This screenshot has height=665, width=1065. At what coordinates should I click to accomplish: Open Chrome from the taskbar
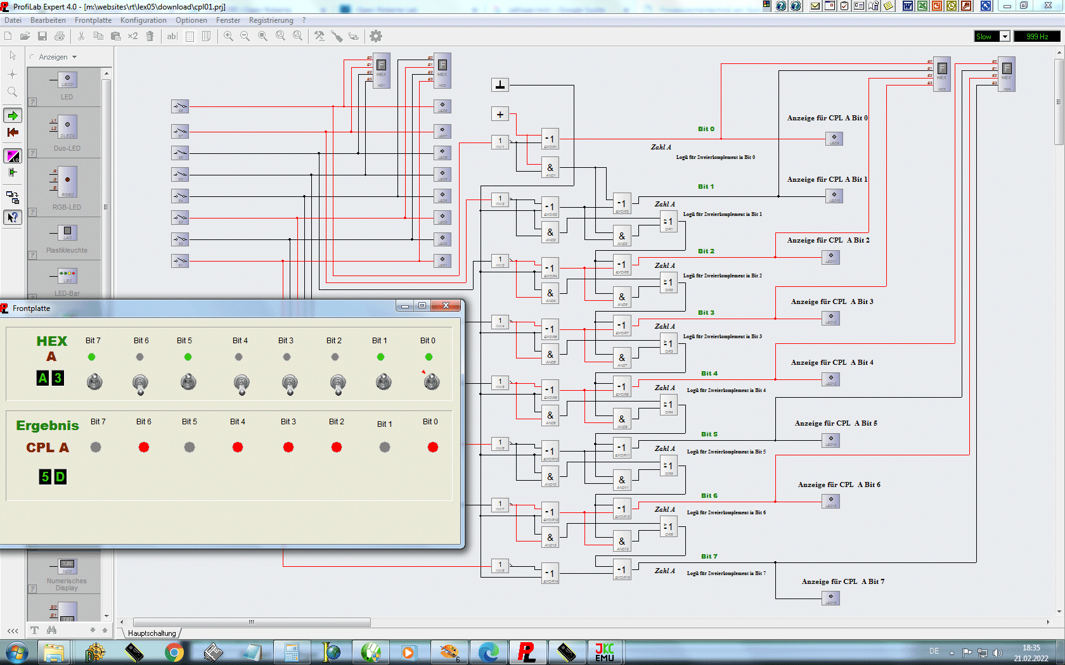(174, 652)
